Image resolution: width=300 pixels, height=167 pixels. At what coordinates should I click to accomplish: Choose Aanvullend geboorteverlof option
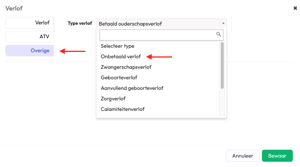132,88
